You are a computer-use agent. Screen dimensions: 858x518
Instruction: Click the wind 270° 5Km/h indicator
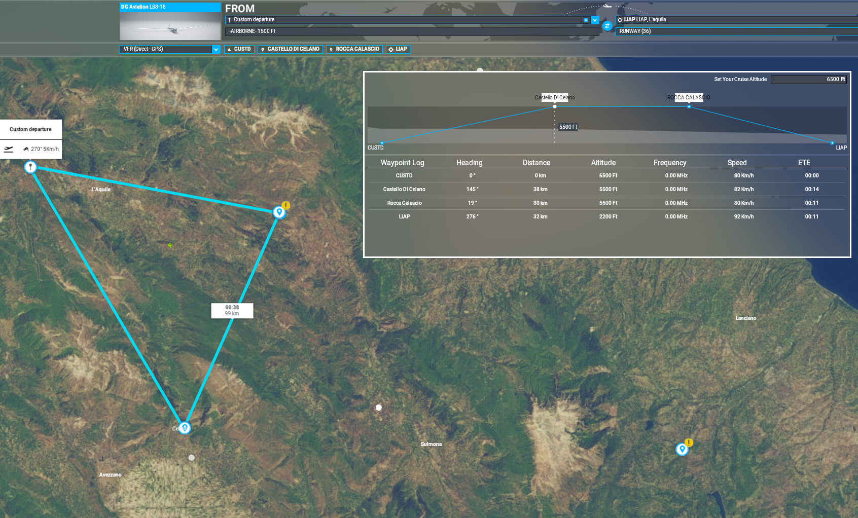pos(41,149)
